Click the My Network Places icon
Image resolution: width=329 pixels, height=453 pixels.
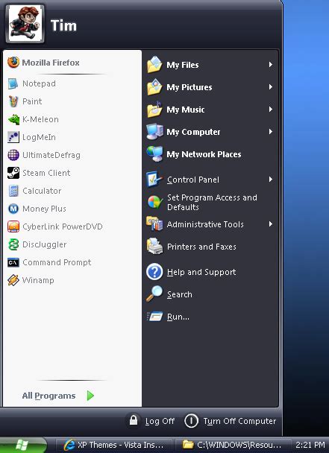point(154,154)
